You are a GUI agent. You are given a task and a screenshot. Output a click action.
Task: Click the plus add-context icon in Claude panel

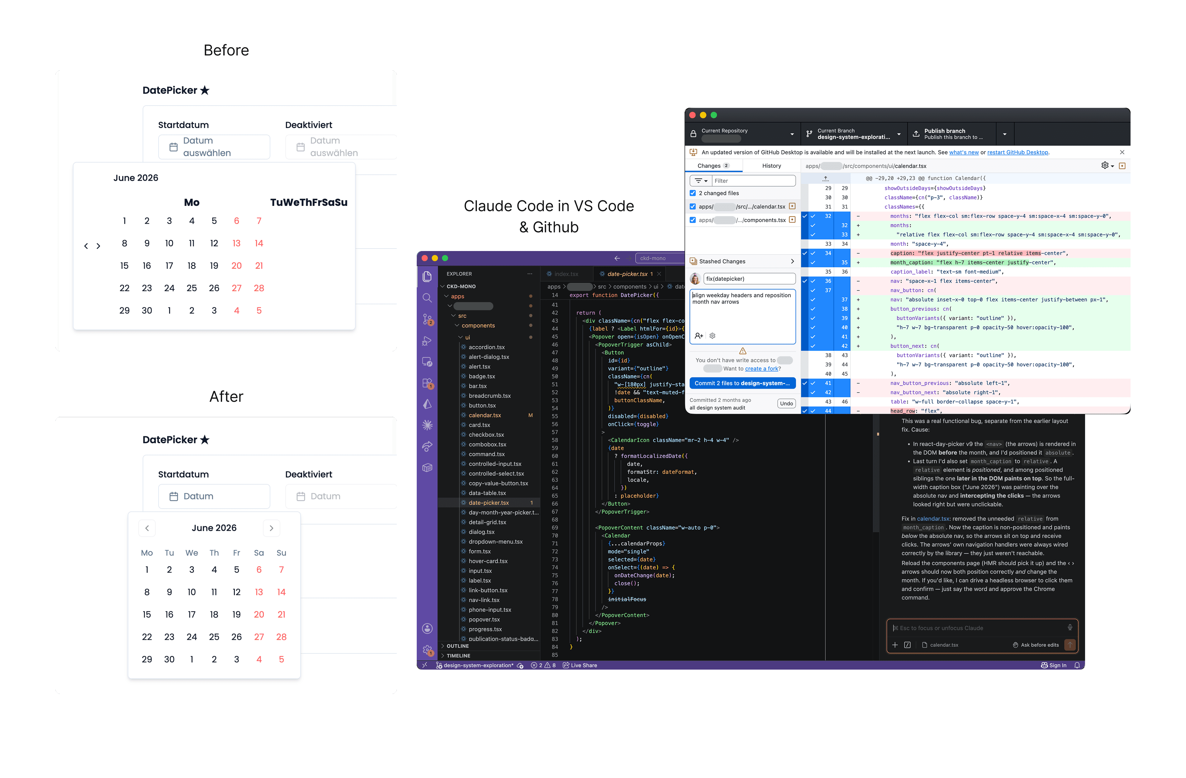coord(895,645)
